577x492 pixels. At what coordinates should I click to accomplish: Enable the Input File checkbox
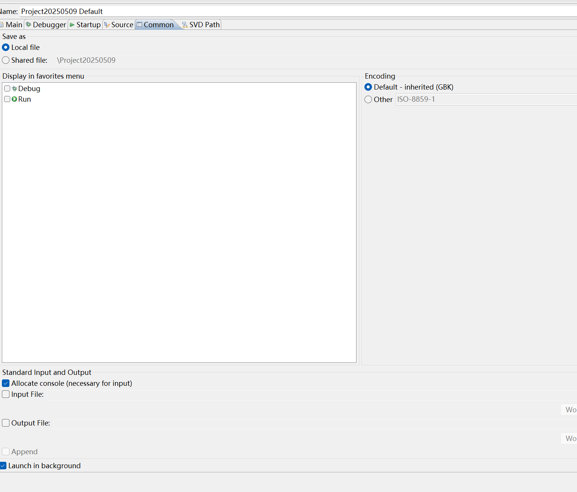[x=6, y=394]
